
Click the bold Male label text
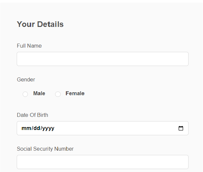(x=39, y=93)
